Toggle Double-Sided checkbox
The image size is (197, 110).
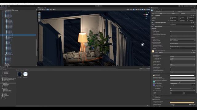point(171,63)
